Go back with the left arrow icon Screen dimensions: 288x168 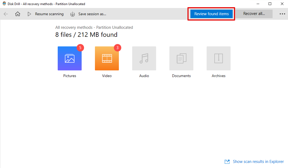tap(6, 14)
